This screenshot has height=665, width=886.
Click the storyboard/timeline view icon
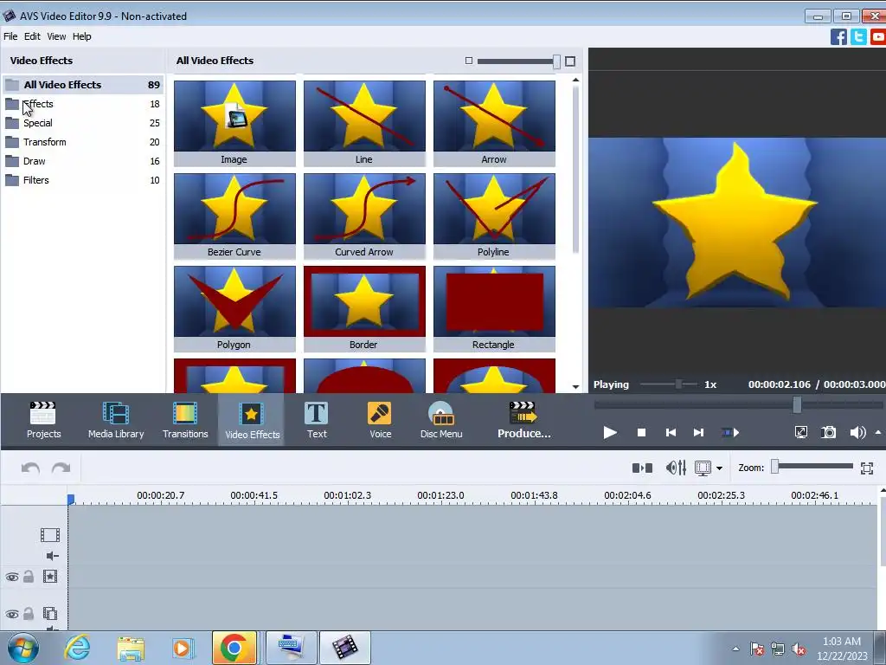click(703, 468)
